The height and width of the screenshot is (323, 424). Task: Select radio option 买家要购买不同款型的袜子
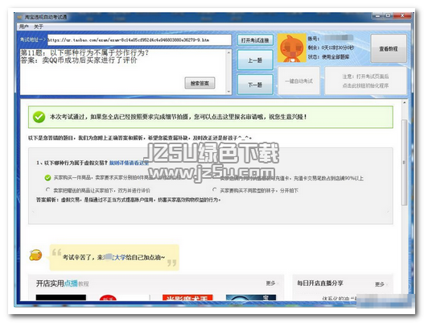point(215,190)
